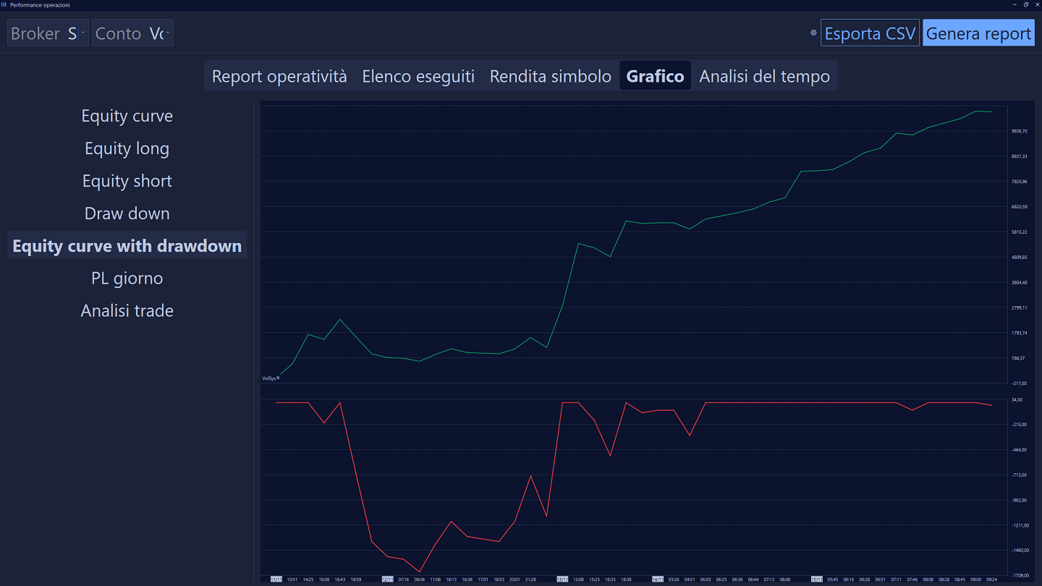Screen dimensions: 1042x586
Task: Select the Grafico tab
Action: [654, 75]
